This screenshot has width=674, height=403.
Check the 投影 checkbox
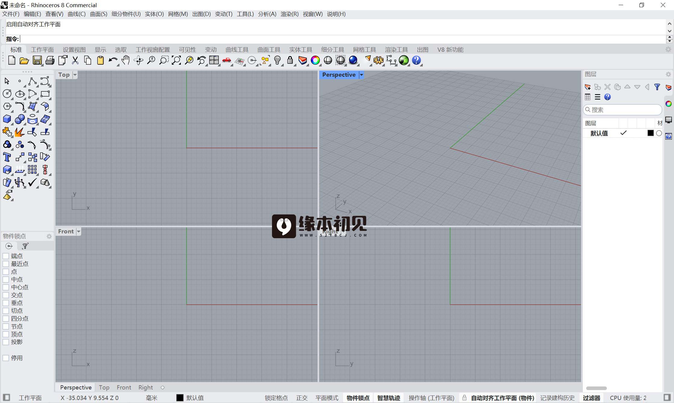6,342
